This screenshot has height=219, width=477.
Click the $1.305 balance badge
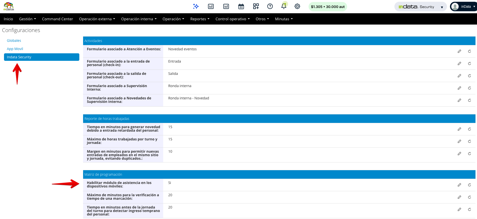[x=328, y=7]
